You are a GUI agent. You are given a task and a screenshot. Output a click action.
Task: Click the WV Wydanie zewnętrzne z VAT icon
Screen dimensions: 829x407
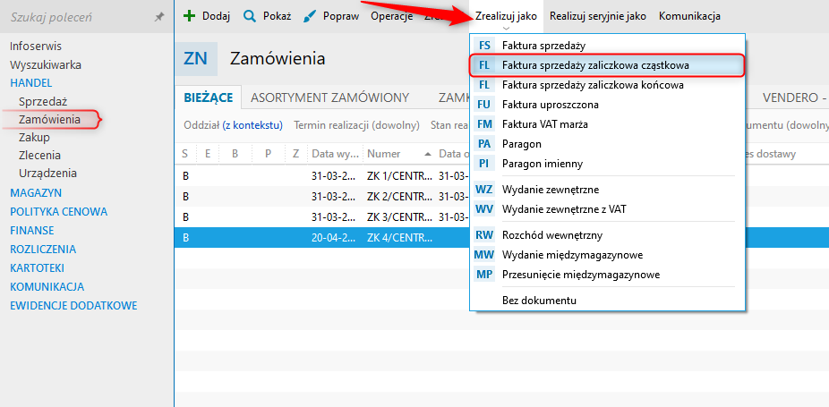point(484,208)
